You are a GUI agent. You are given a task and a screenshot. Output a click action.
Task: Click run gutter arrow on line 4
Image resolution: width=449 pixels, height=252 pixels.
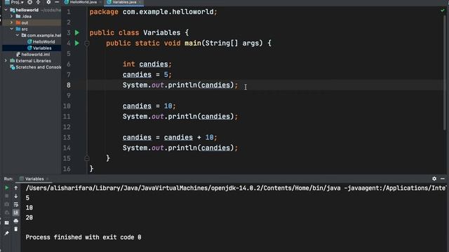[x=77, y=43]
